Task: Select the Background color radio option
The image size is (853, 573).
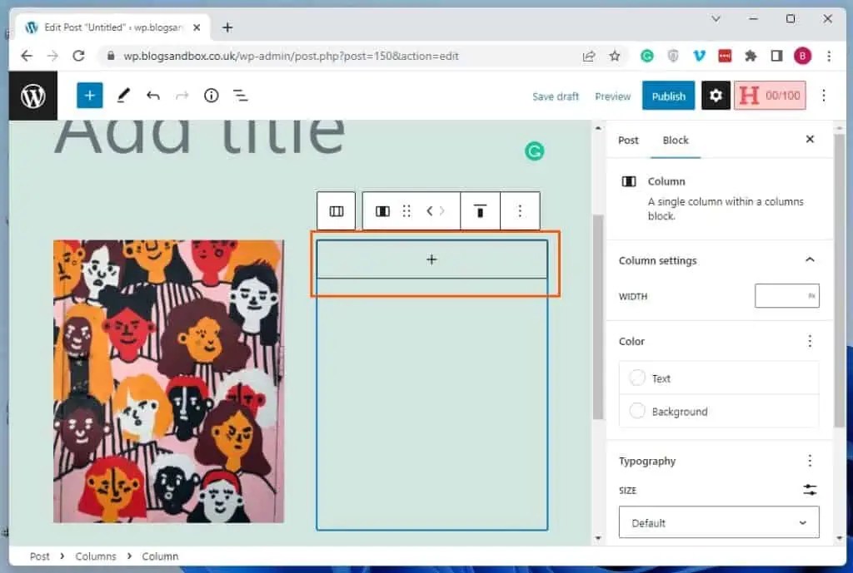Action: click(638, 411)
